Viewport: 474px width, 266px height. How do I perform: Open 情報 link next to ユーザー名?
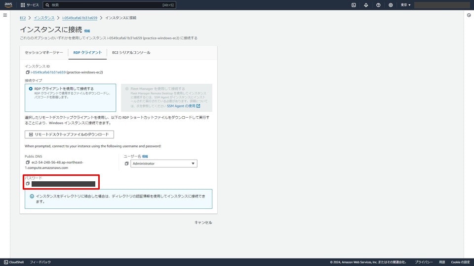145,156
